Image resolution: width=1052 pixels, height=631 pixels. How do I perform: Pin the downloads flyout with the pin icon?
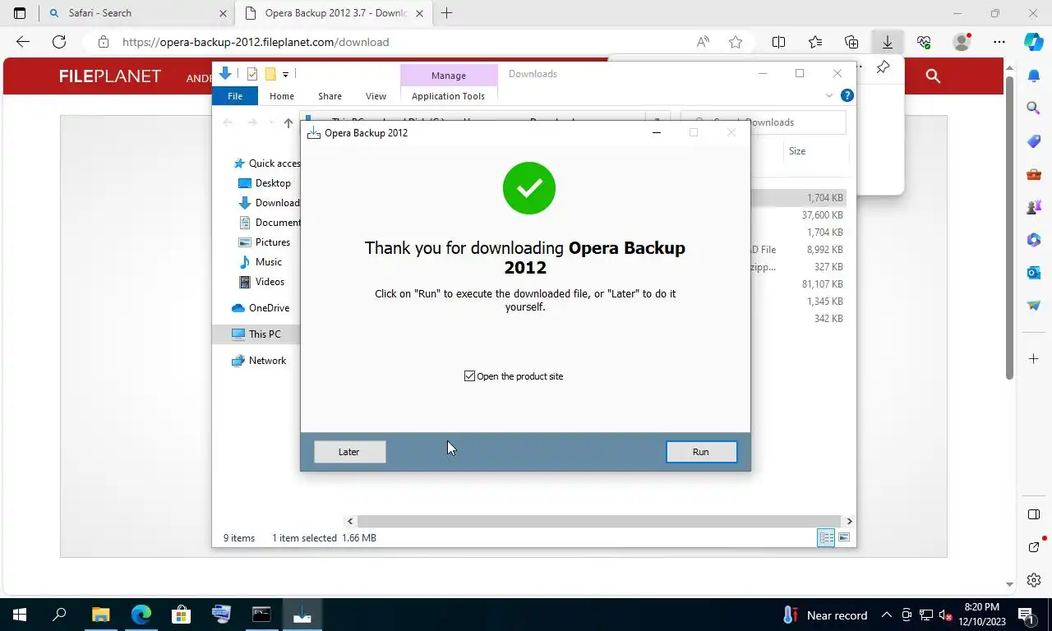tap(883, 67)
